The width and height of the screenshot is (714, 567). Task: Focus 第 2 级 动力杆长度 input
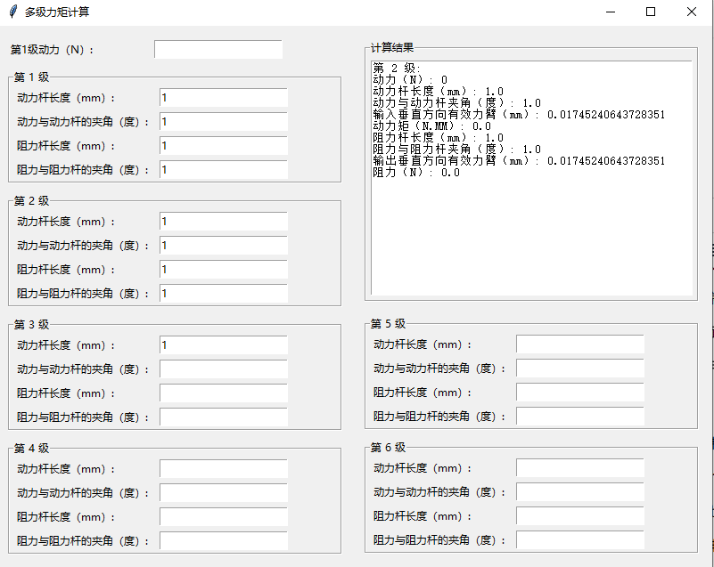(224, 222)
